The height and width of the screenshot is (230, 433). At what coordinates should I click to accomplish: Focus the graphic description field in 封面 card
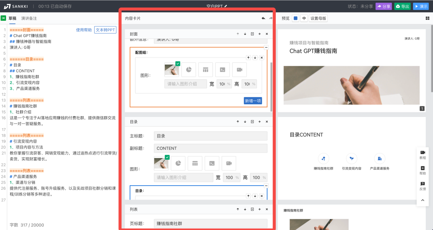click(186, 84)
